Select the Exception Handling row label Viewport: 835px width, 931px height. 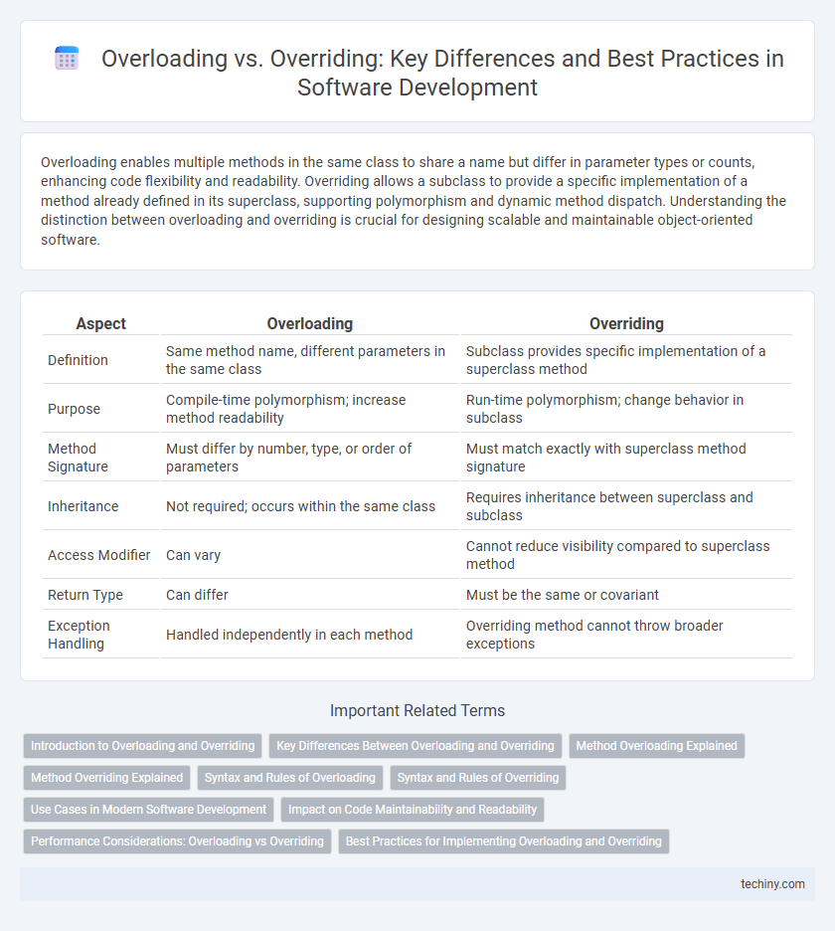point(79,635)
